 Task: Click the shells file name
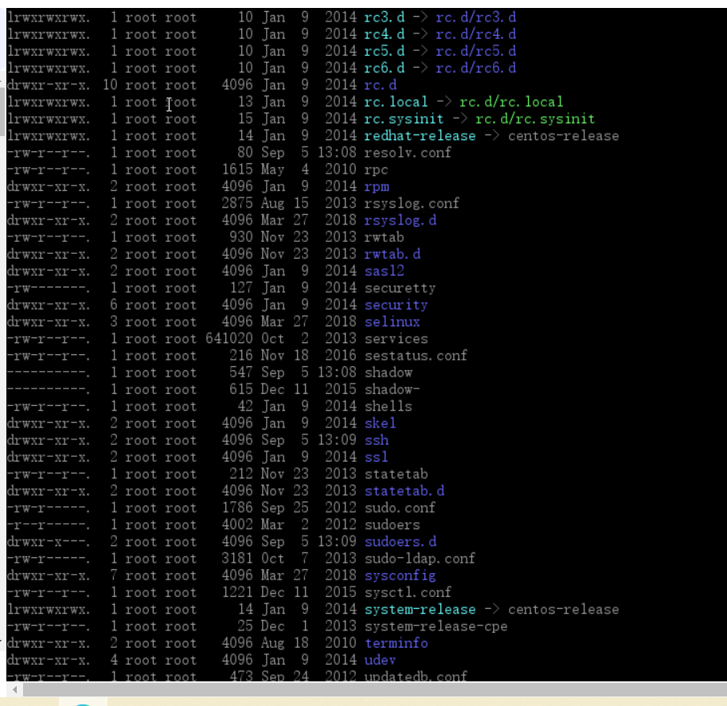[x=388, y=407]
